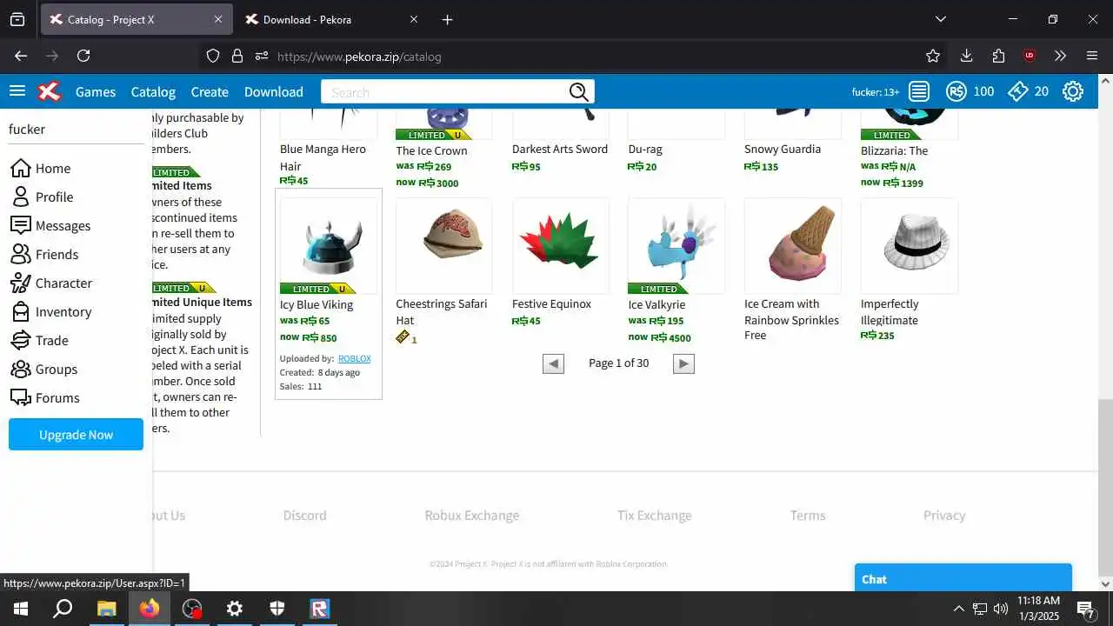Click the Tix ticket icon
The image size is (1113, 626).
point(1018,91)
